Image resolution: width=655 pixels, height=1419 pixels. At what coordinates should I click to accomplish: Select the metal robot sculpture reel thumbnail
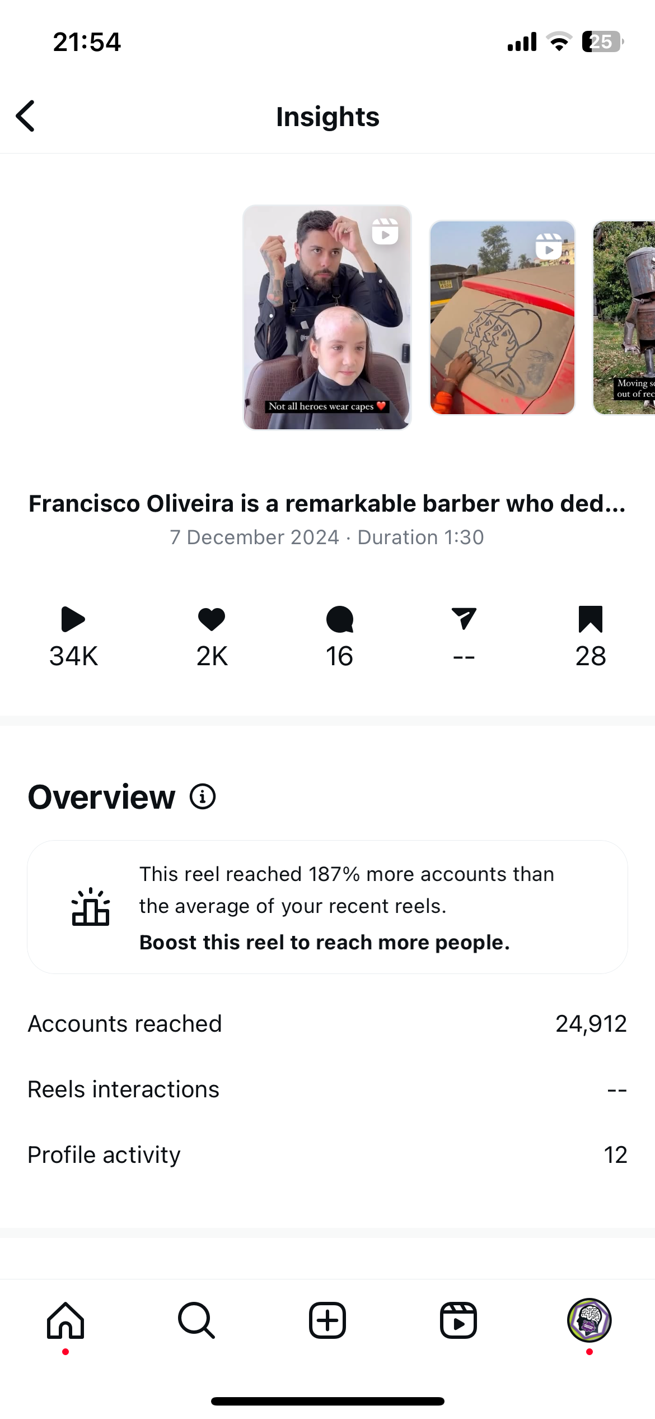click(625, 318)
